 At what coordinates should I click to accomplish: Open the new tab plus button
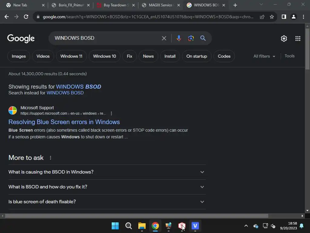(x=235, y=5)
